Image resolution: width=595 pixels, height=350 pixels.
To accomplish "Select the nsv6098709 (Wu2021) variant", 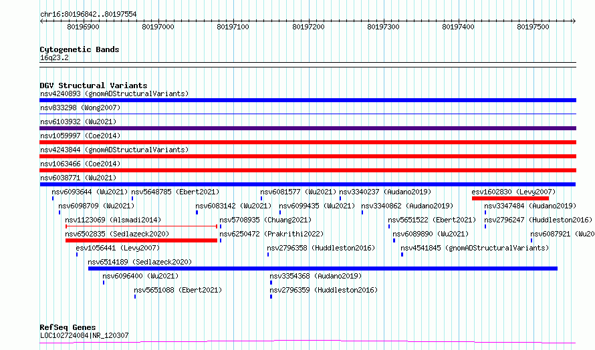I will [96, 206].
